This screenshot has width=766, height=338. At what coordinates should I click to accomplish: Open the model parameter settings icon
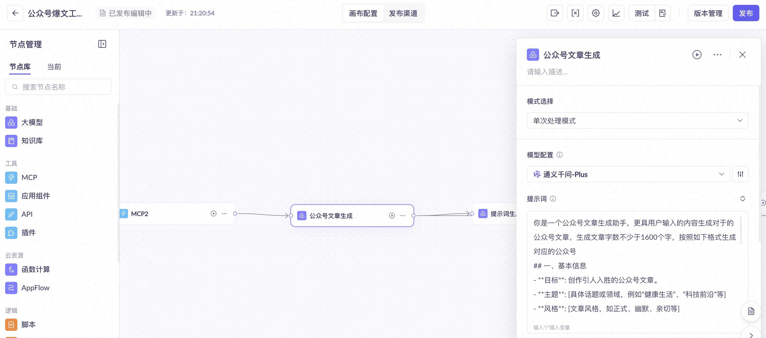pos(740,174)
